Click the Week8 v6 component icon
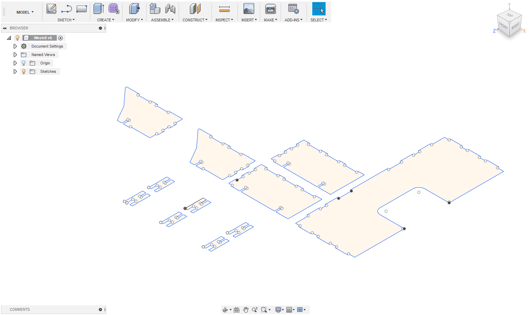Screen dimensions: 531x315 click(26, 38)
